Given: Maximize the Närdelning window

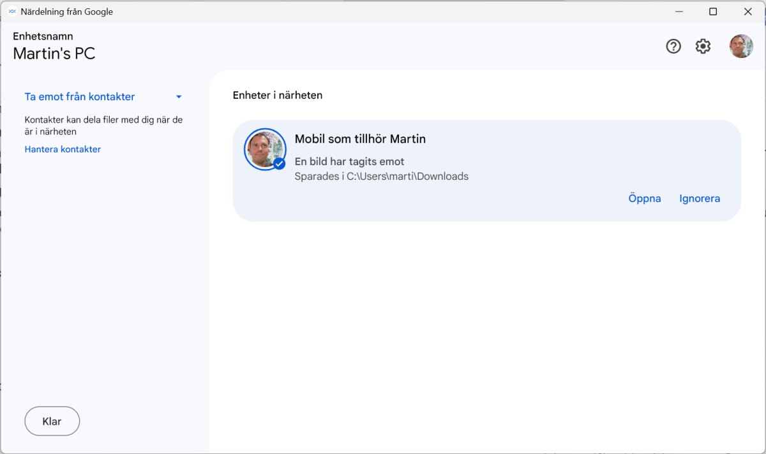Looking at the screenshot, I should click(713, 11).
